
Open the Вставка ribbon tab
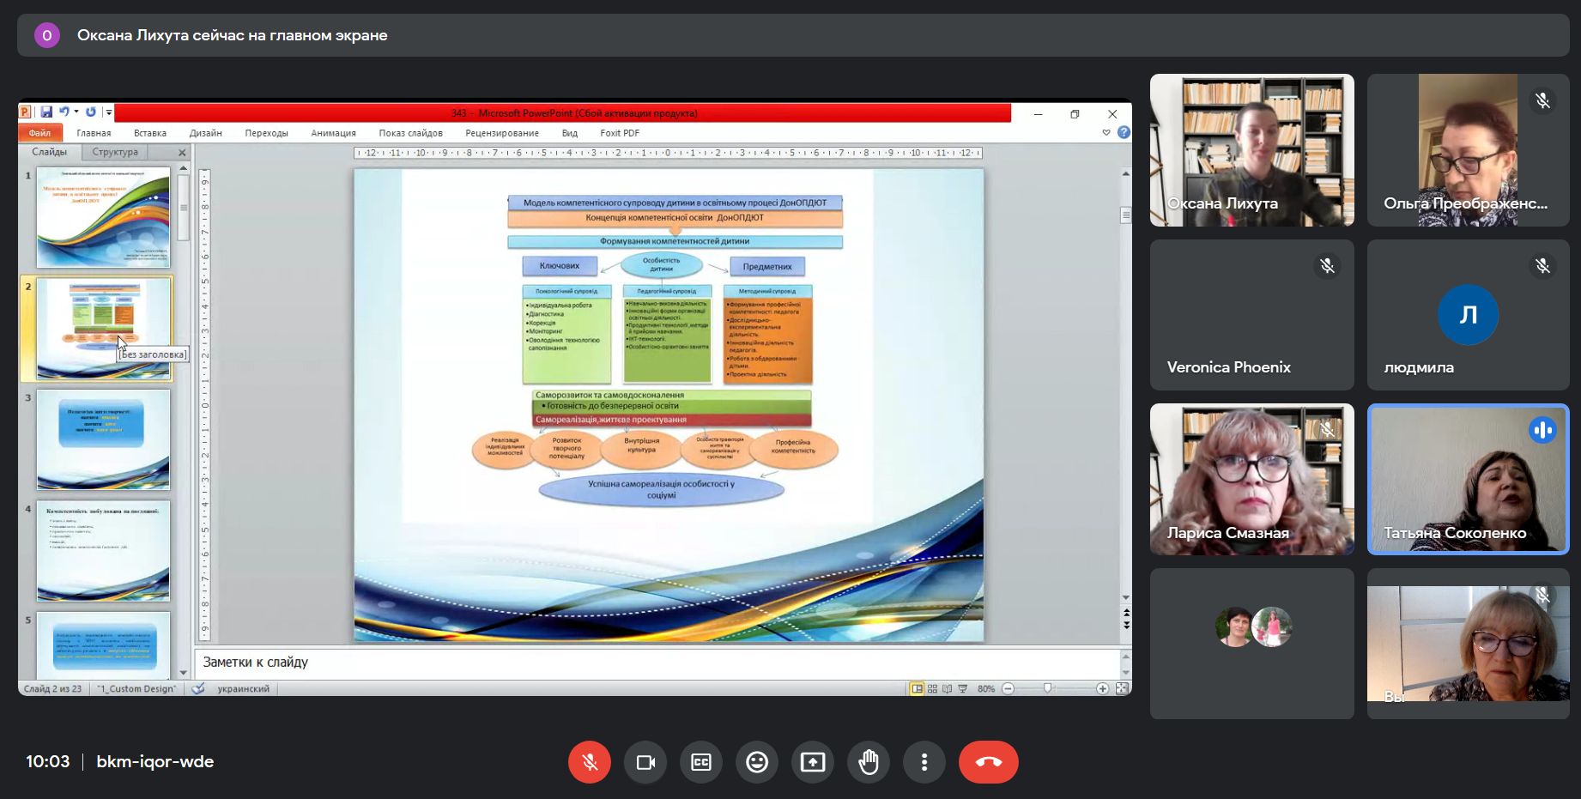tap(150, 133)
